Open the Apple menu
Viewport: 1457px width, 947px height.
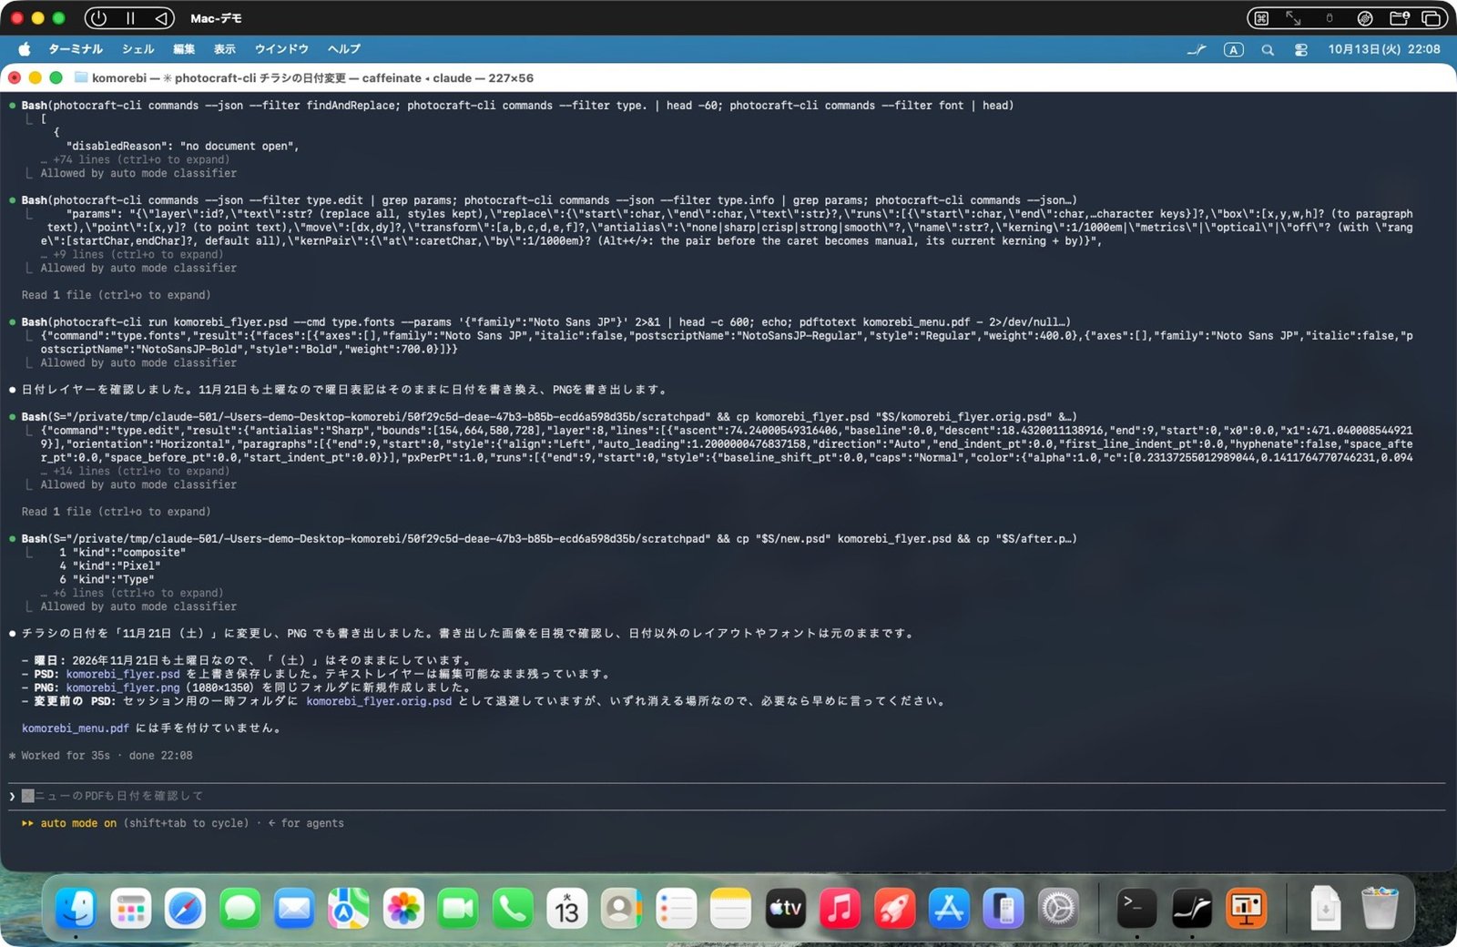click(25, 49)
